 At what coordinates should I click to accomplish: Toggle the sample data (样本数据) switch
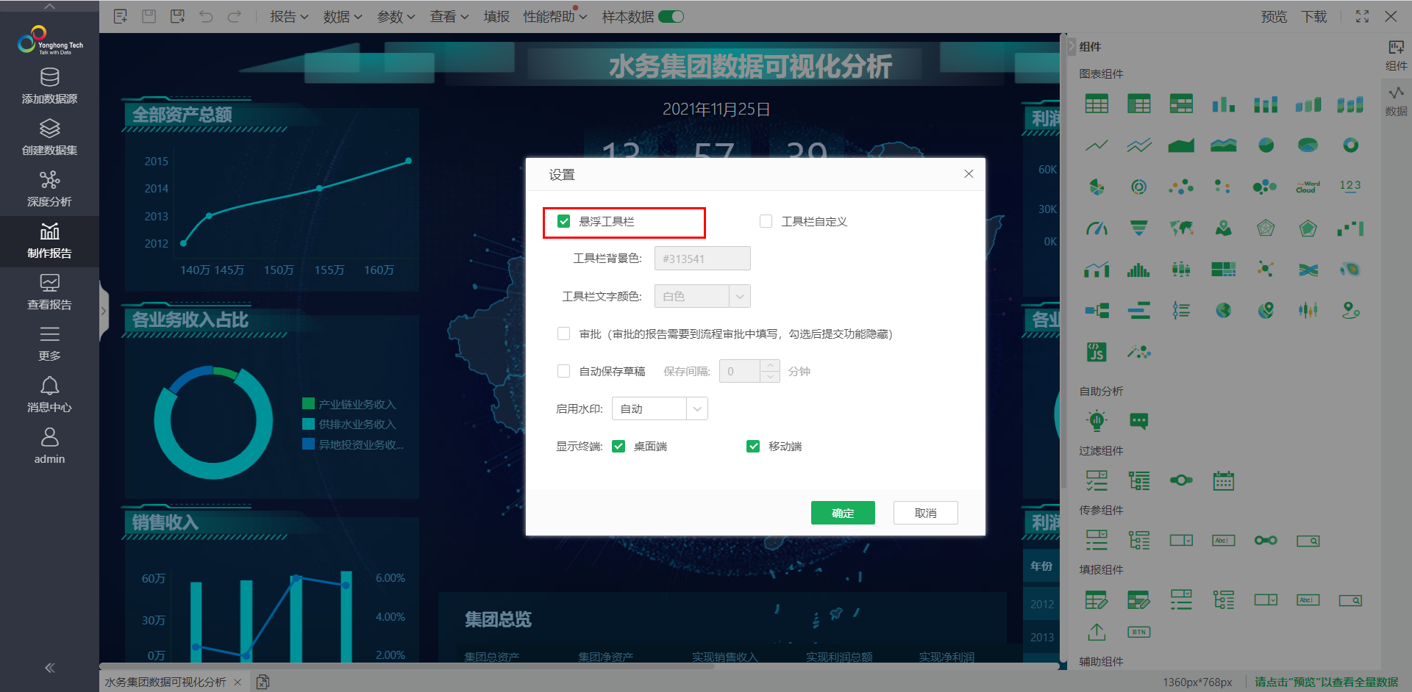(671, 16)
